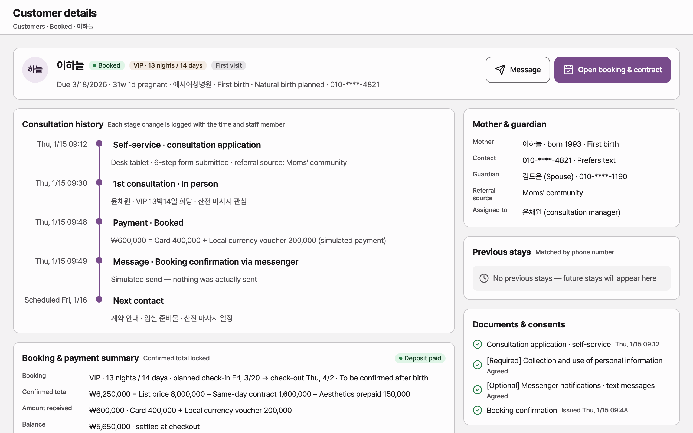693x433 pixels.
Task: Click the calendar icon on the purple button
Action: tap(568, 70)
